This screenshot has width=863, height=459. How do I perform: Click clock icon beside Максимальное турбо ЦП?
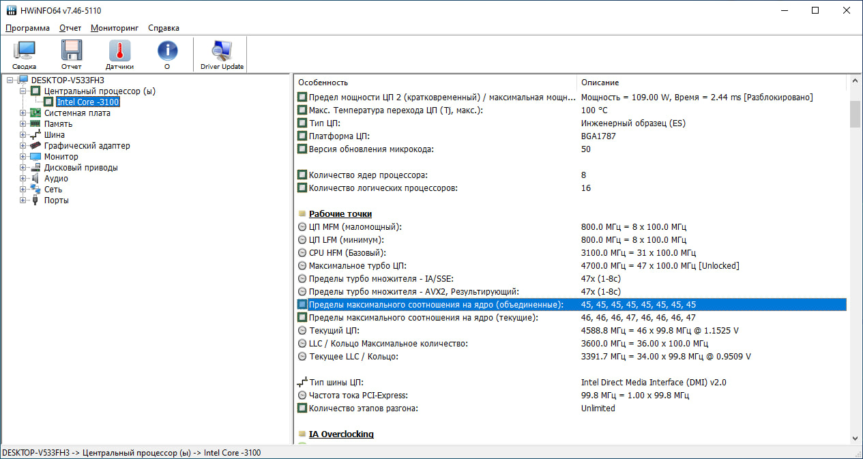(302, 266)
